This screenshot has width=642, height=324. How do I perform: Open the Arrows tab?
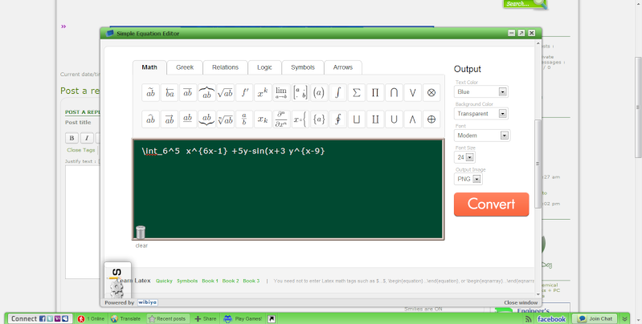[x=343, y=67]
